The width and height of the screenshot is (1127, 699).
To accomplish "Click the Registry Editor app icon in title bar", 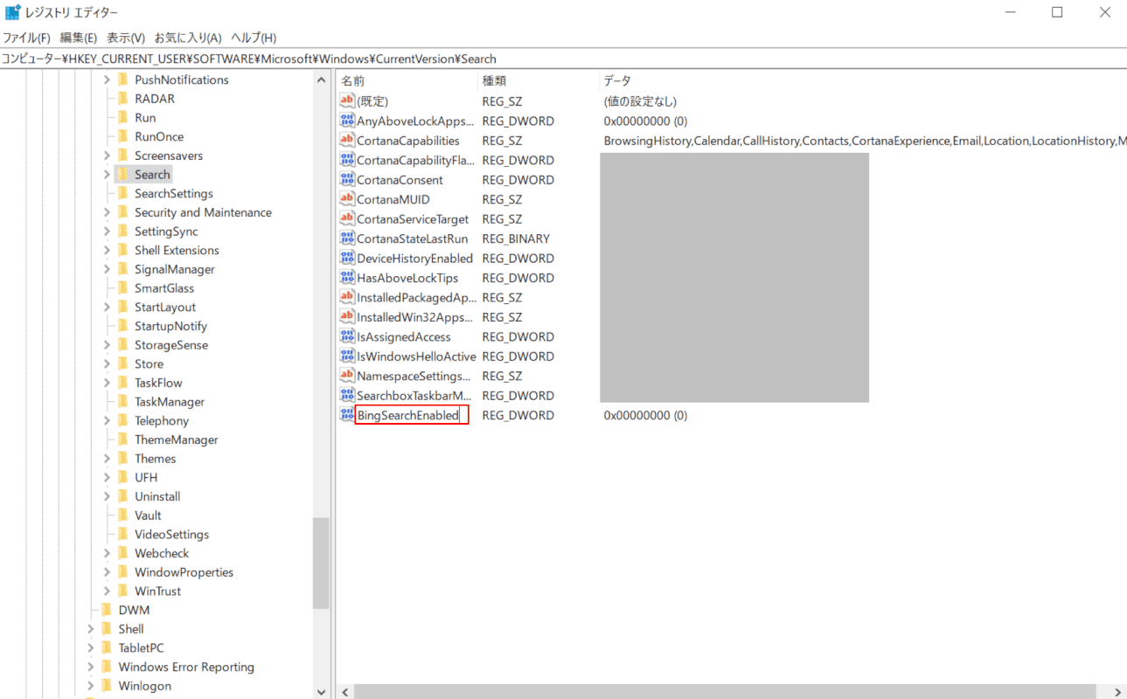I will (x=13, y=12).
